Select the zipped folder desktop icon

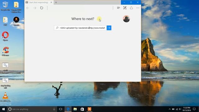5,21
